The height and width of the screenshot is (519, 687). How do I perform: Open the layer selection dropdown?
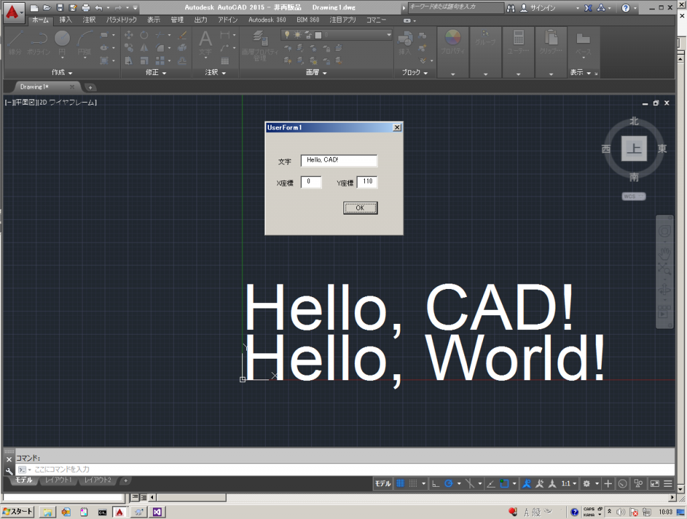click(x=388, y=35)
